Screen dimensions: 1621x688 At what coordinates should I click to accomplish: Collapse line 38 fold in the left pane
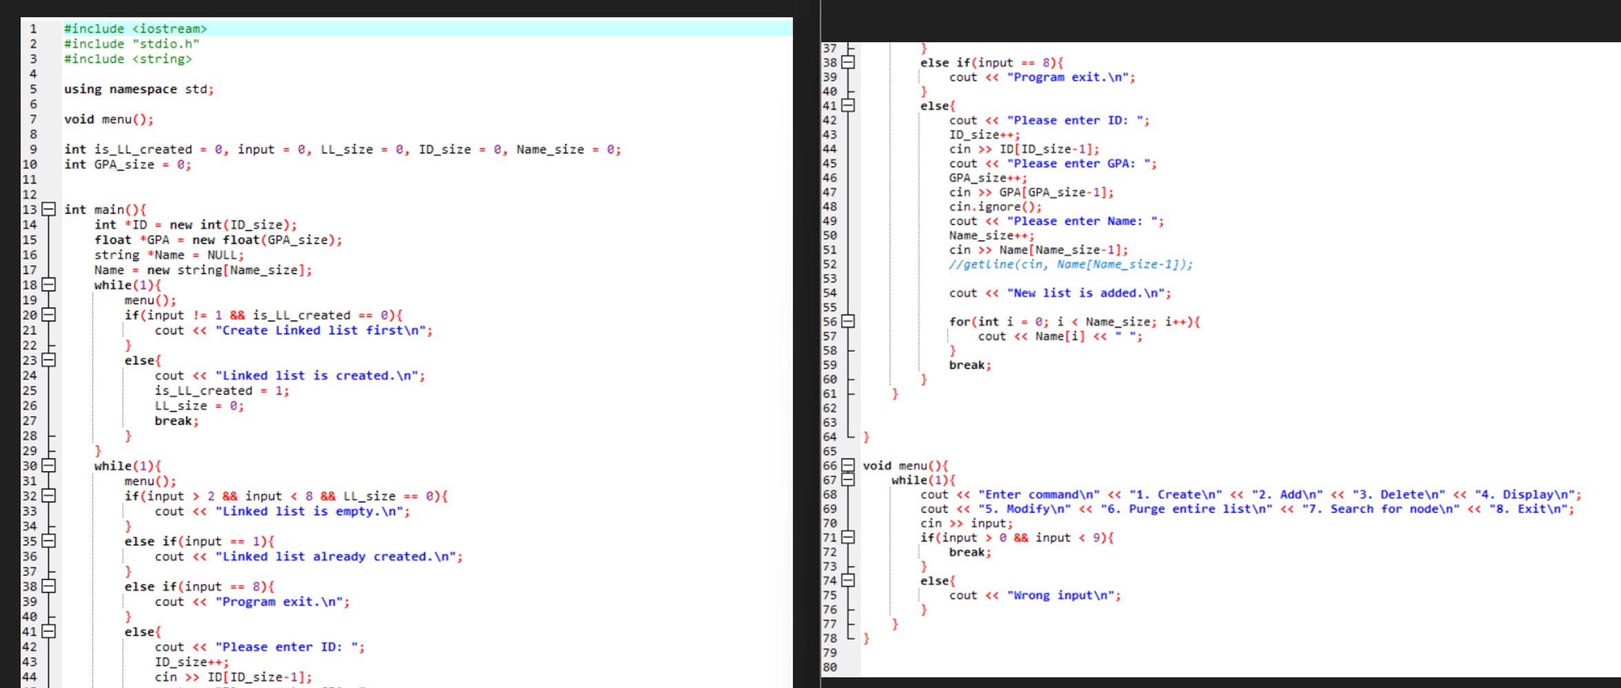48,586
